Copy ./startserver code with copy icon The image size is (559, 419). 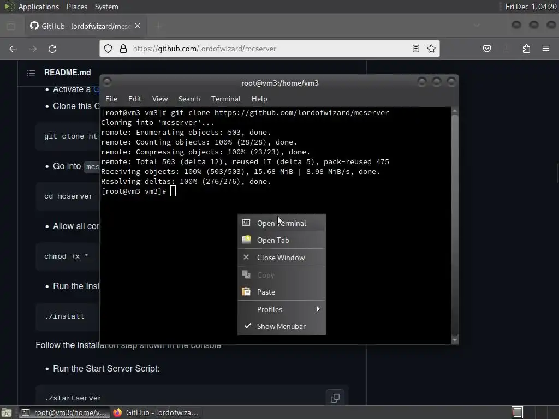[x=335, y=398]
